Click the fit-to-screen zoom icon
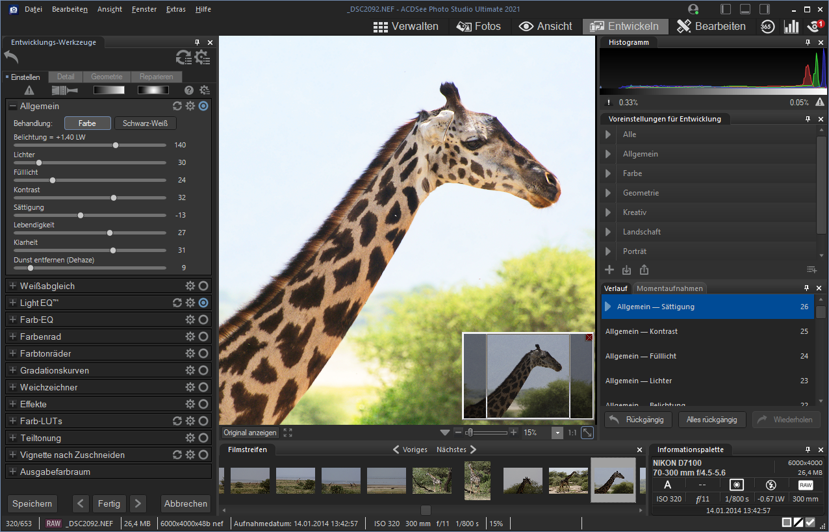 pos(587,433)
